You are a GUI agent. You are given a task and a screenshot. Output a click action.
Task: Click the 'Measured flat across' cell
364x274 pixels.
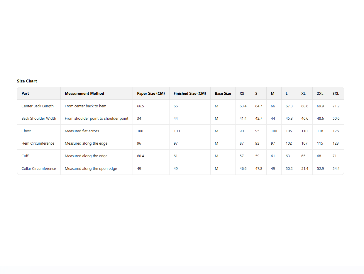[x=82, y=131]
